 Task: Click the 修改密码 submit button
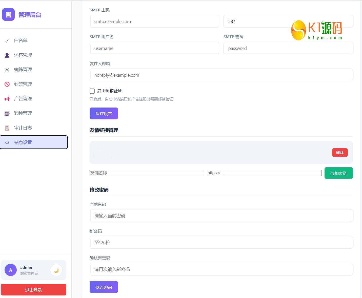pos(104,287)
